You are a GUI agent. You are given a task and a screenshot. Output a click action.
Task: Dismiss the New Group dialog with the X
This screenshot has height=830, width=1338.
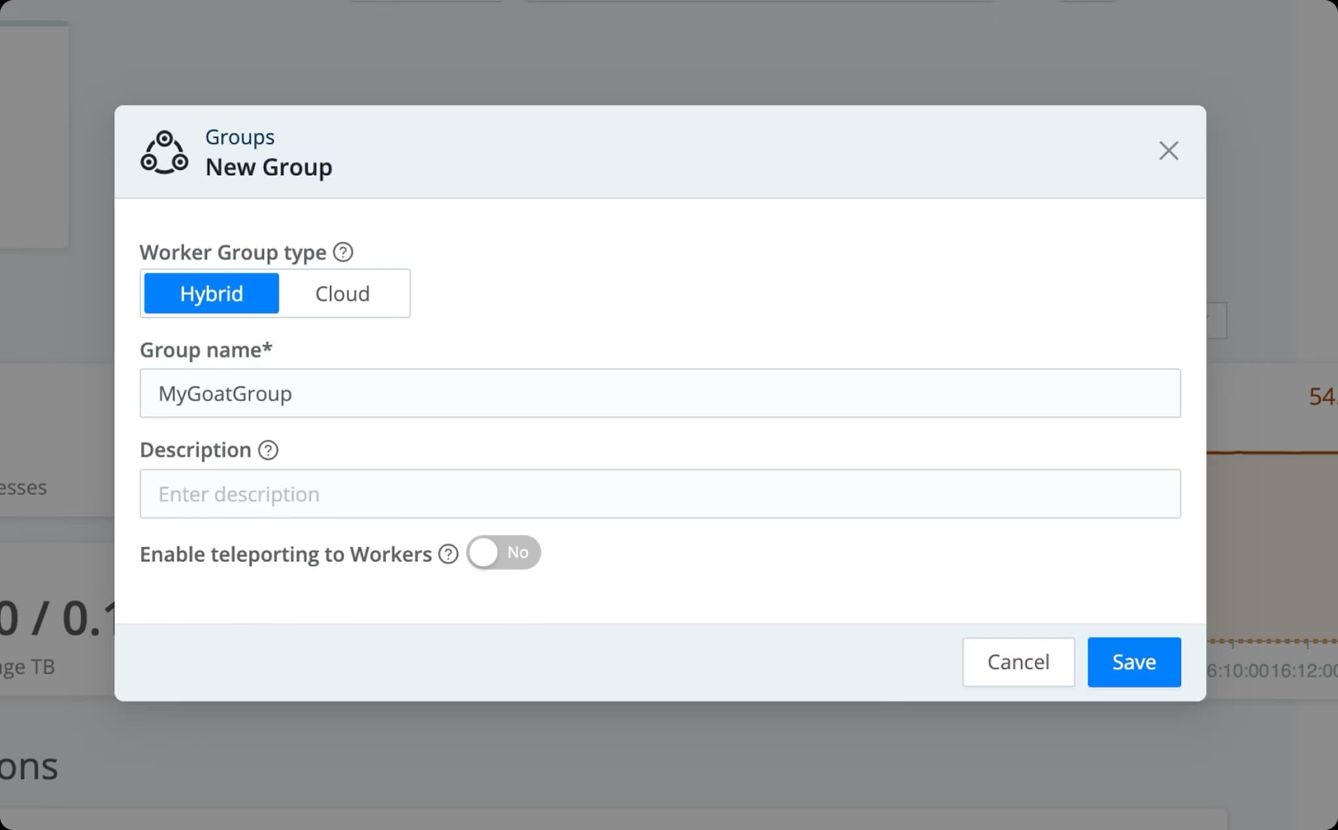click(x=1169, y=150)
